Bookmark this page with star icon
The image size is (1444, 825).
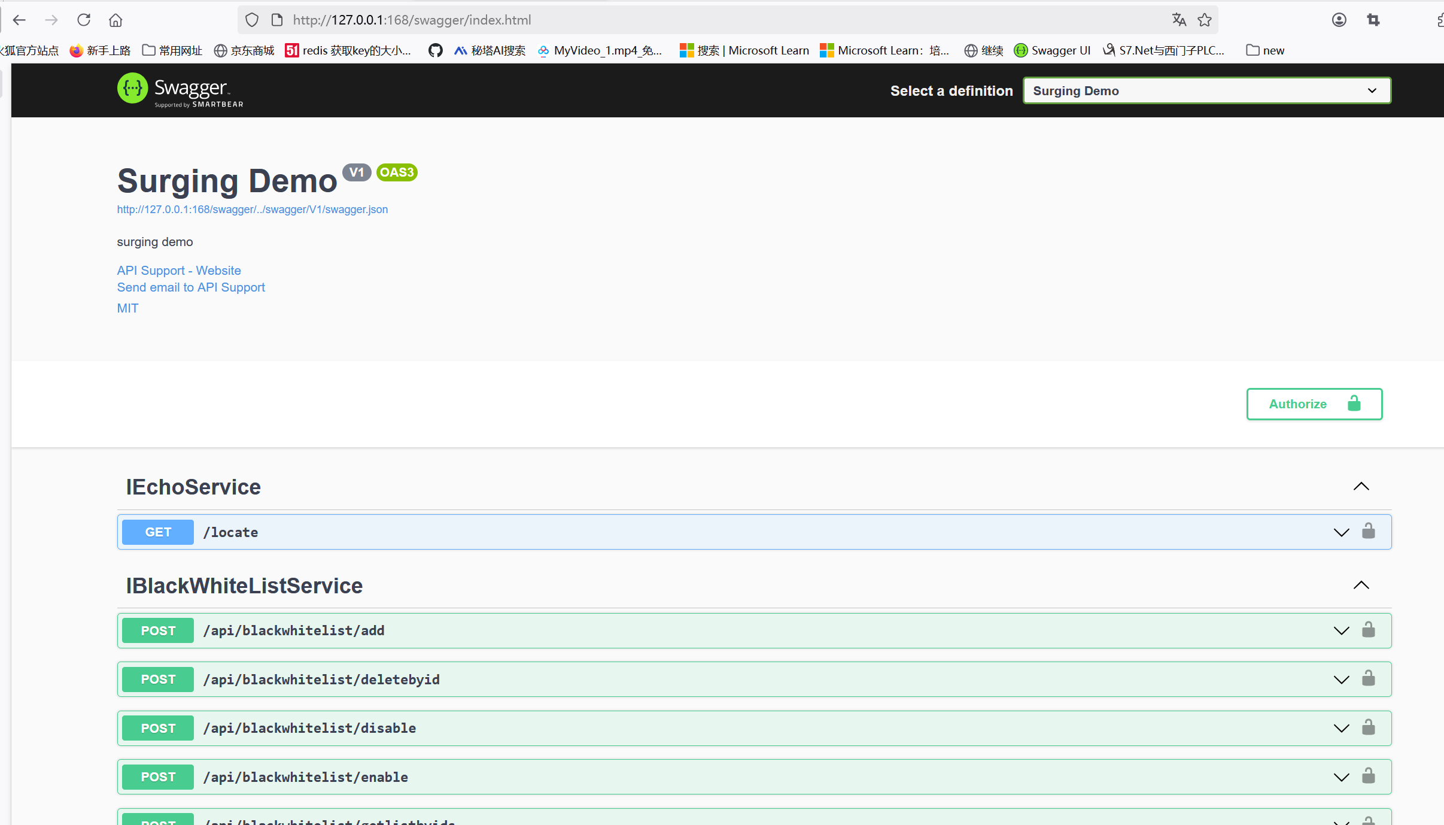(x=1205, y=20)
